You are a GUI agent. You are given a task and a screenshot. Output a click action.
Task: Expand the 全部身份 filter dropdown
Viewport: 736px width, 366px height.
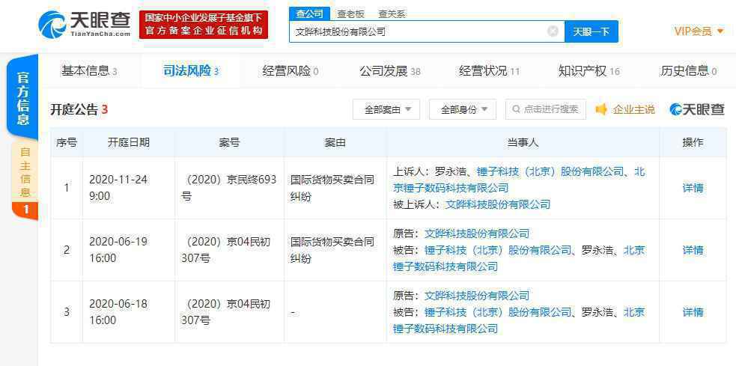click(x=463, y=109)
